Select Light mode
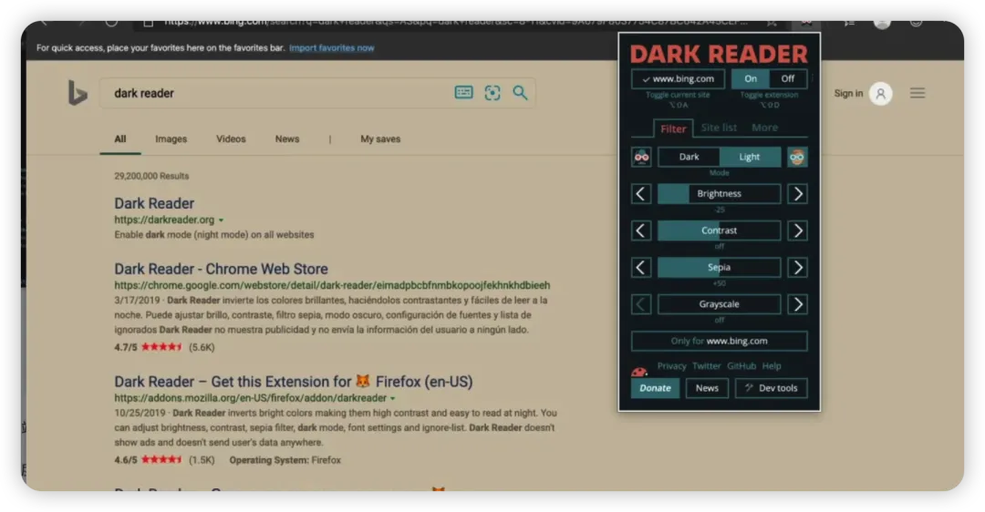The width and height of the screenshot is (985, 512). click(750, 157)
